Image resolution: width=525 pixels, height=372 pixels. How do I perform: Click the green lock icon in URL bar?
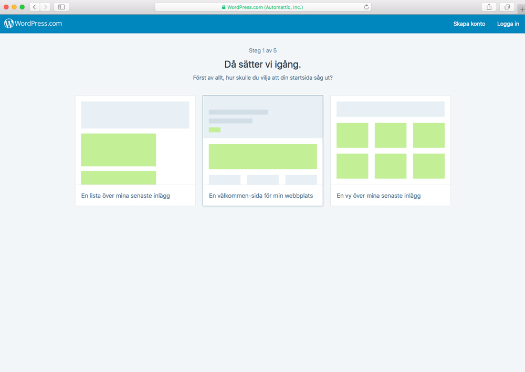pyautogui.click(x=224, y=7)
